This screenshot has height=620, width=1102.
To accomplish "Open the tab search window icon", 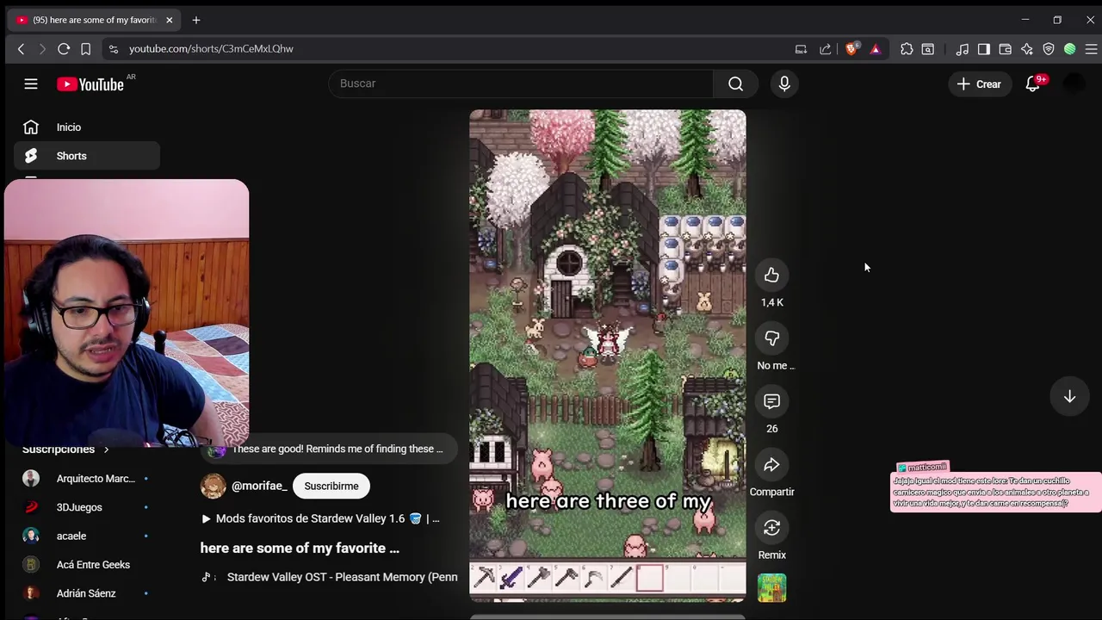I will pos(928,49).
